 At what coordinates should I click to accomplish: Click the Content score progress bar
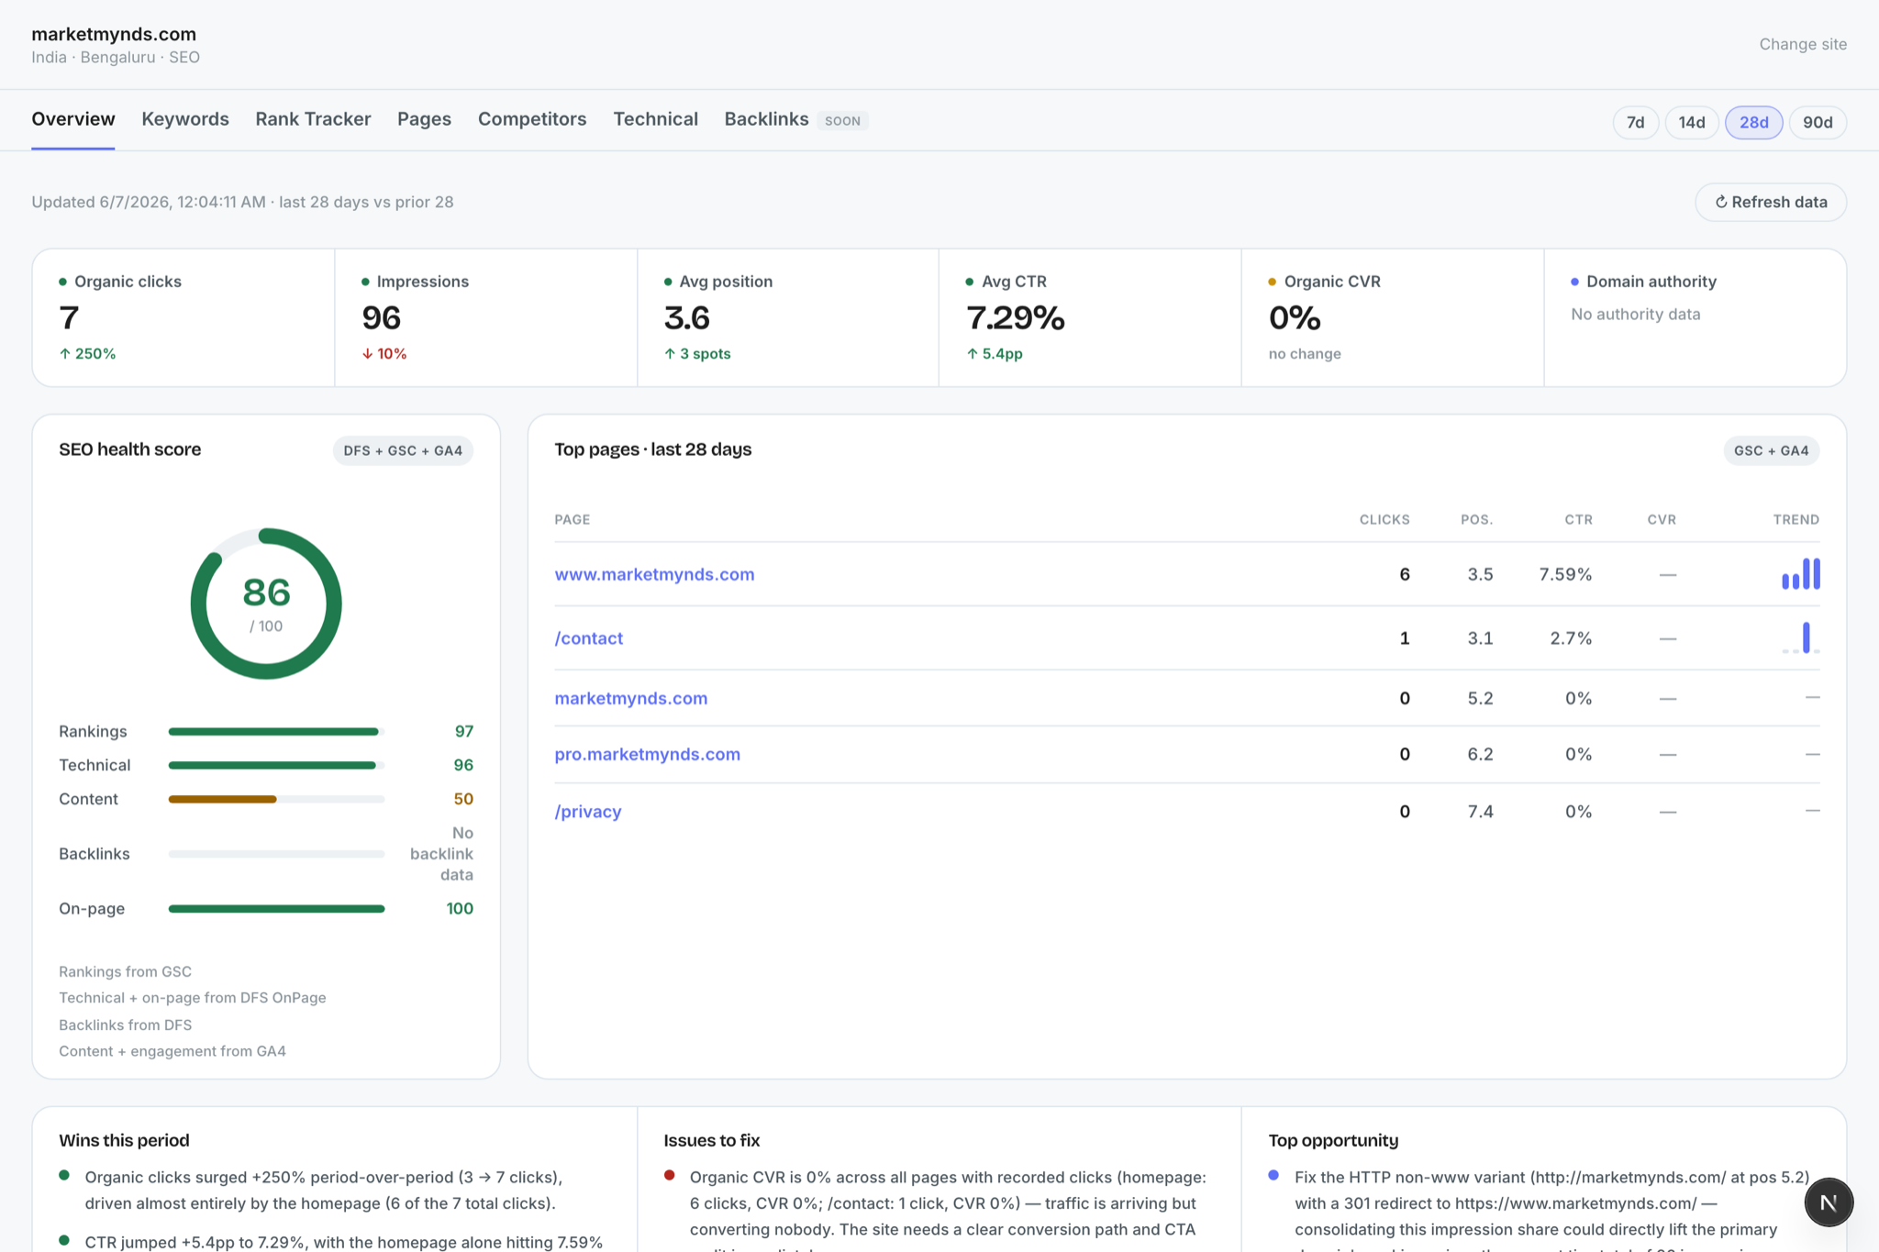(276, 799)
